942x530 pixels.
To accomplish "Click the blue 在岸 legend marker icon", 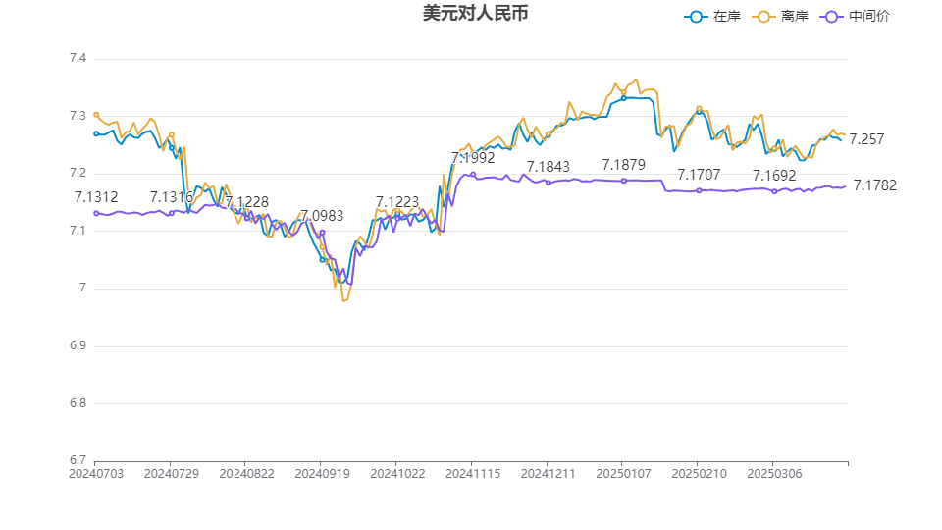I will 697,17.
